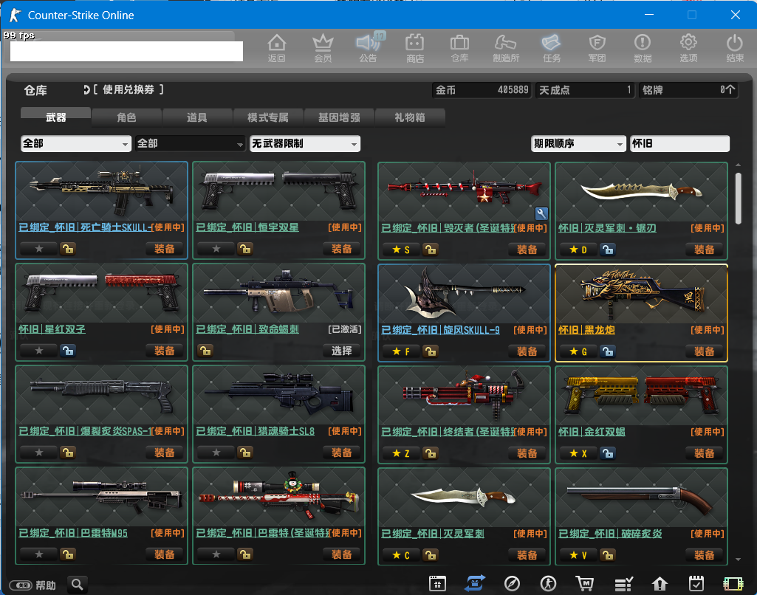Click the blue exchange arrows icon
This screenshot has width=757, height=595.
pos(475,583)
